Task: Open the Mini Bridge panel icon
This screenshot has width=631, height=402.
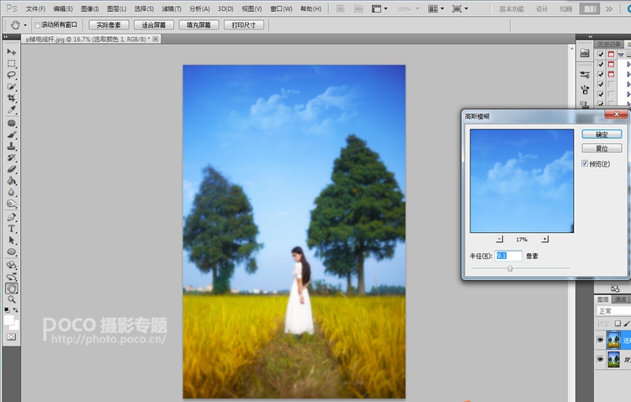Action: click(x=585, y=53)
